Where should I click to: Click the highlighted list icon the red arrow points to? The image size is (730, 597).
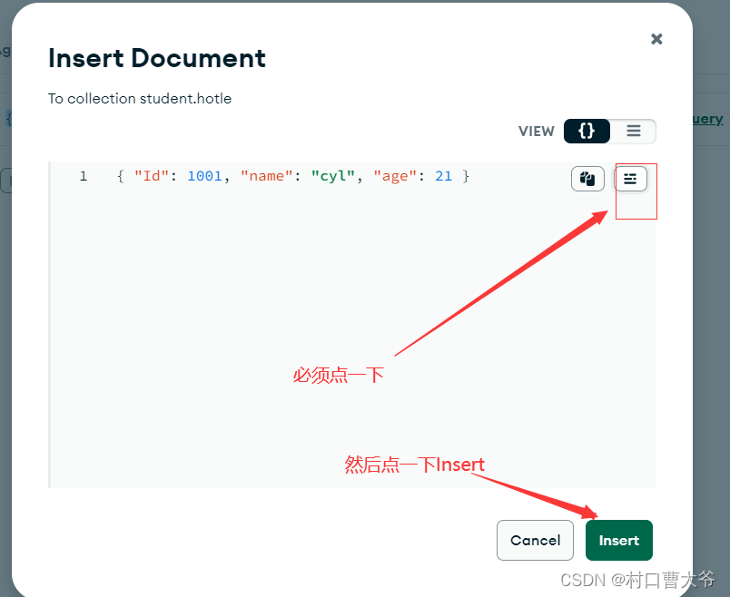click(631, 179)
